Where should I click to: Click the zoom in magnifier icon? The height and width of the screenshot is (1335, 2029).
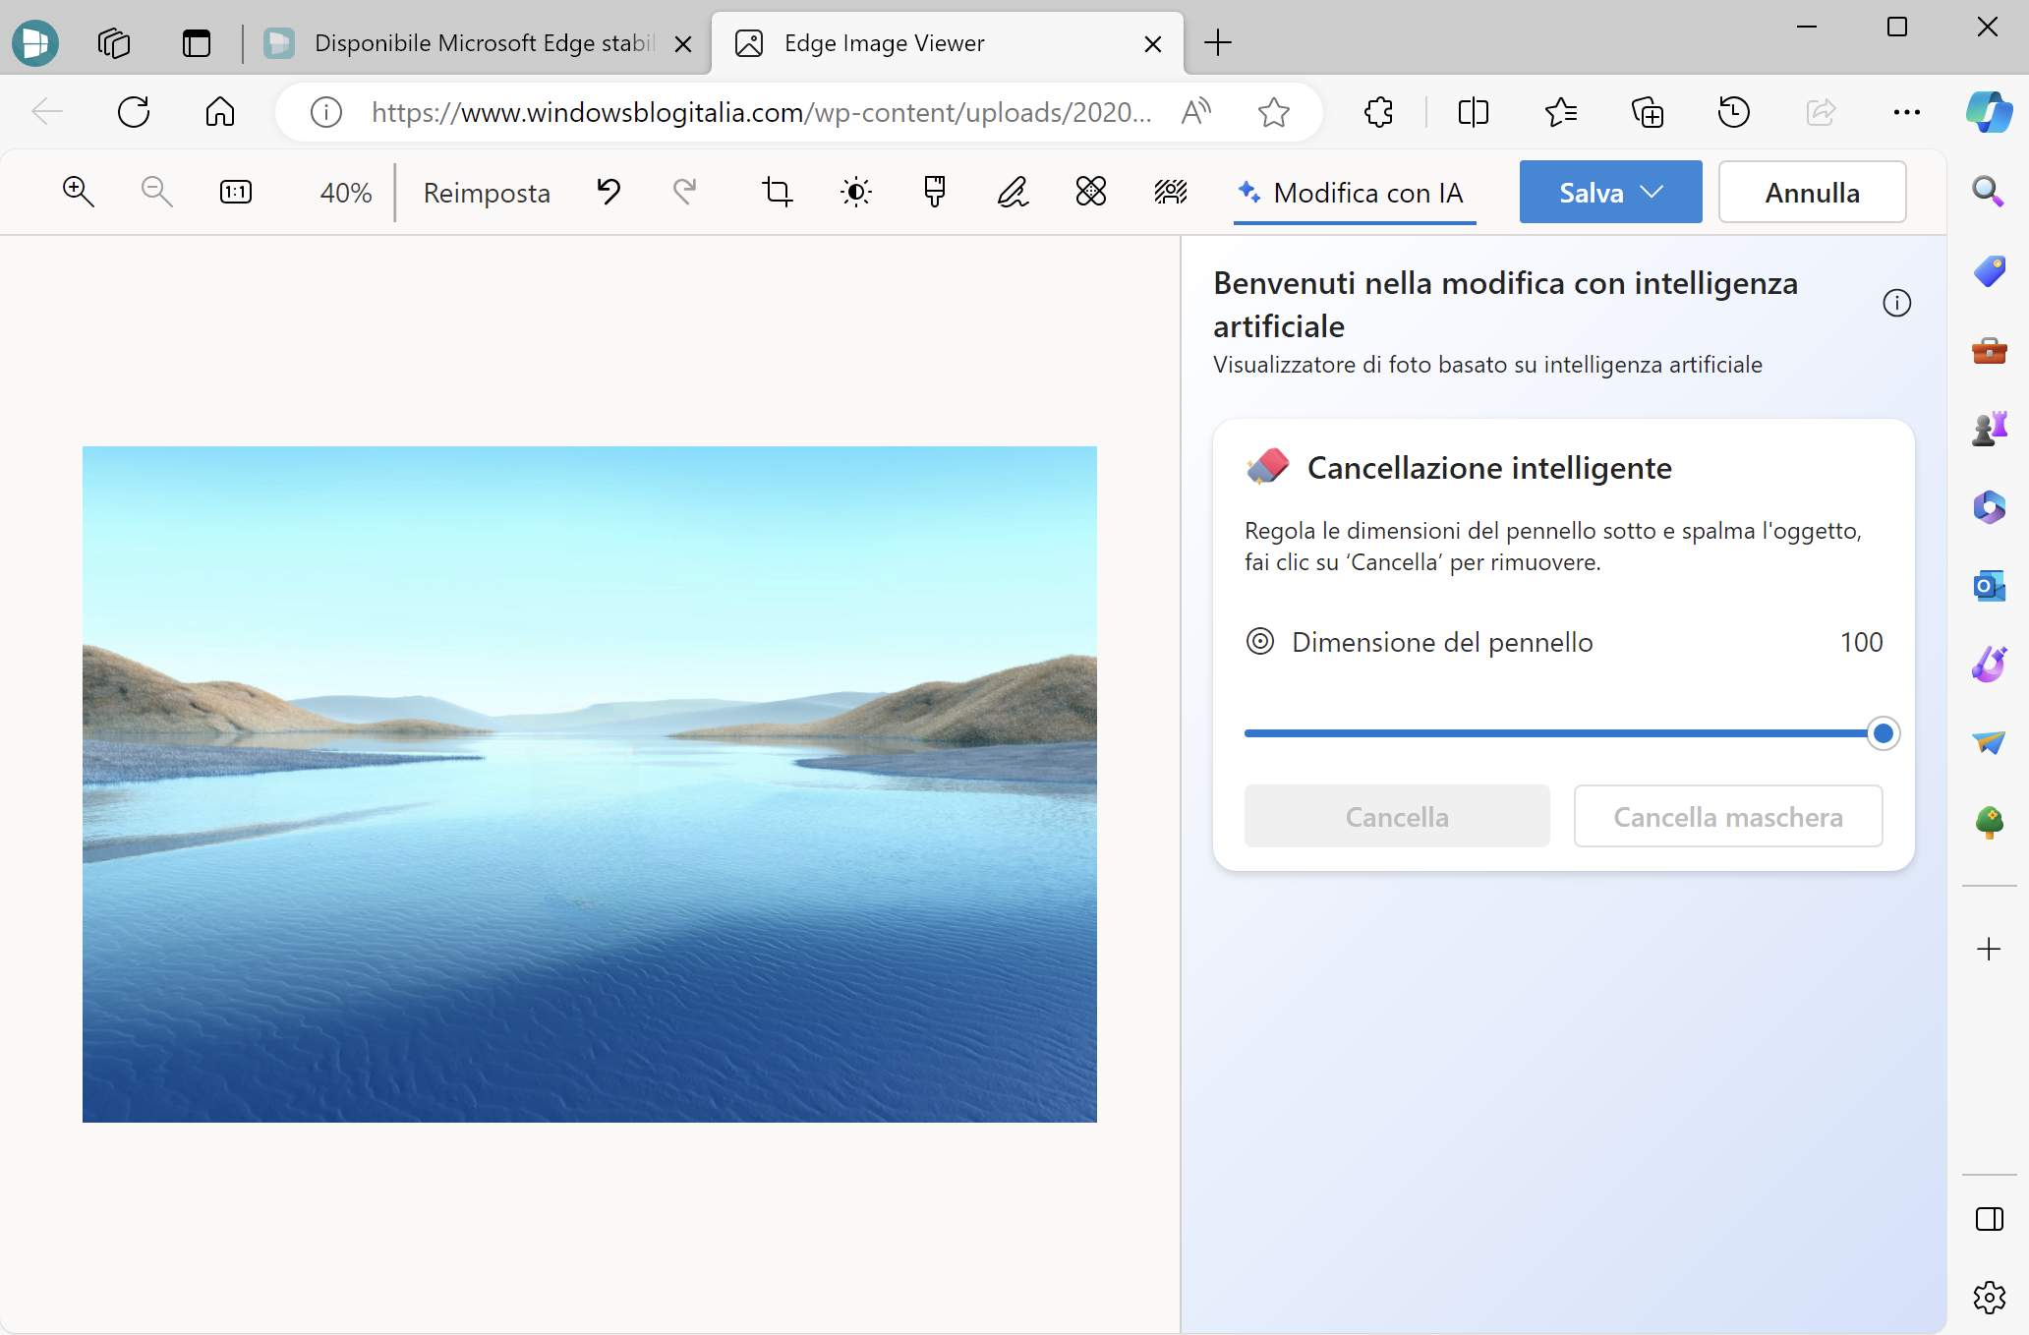pos(79,192)
